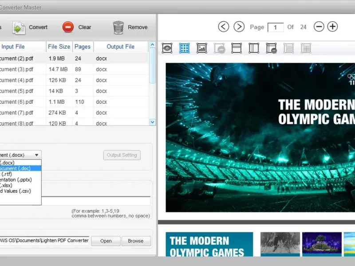Select the ument (2).pdf row
The image size is (355, 266).
point(74,59)
